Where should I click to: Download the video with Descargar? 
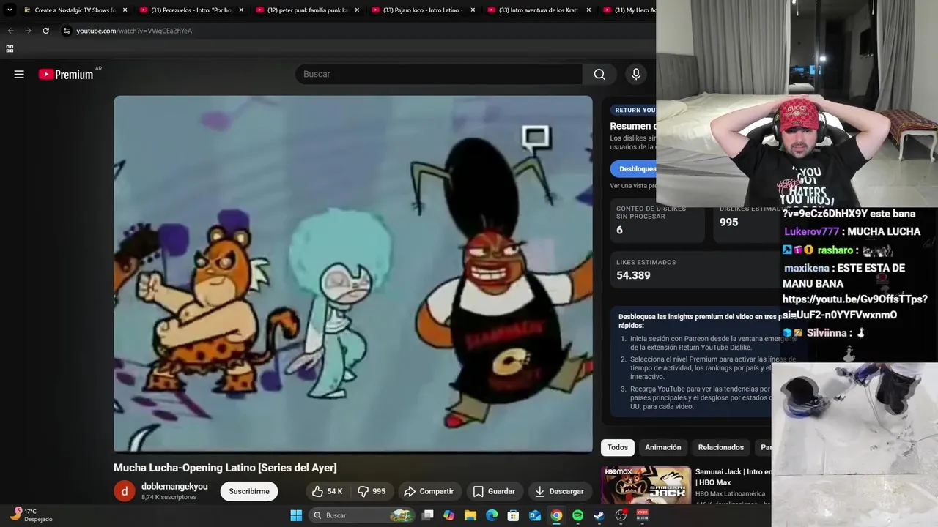(559, 491)
